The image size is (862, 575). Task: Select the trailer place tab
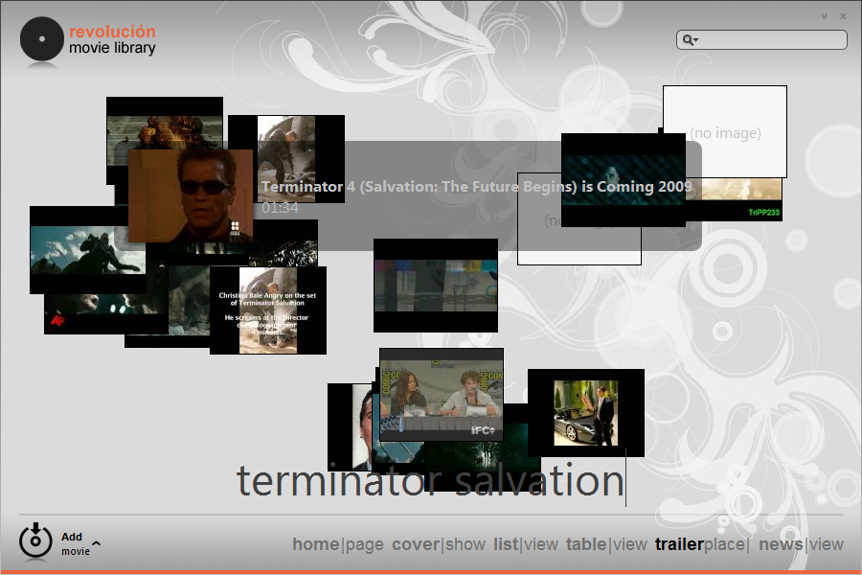point(701,544)
